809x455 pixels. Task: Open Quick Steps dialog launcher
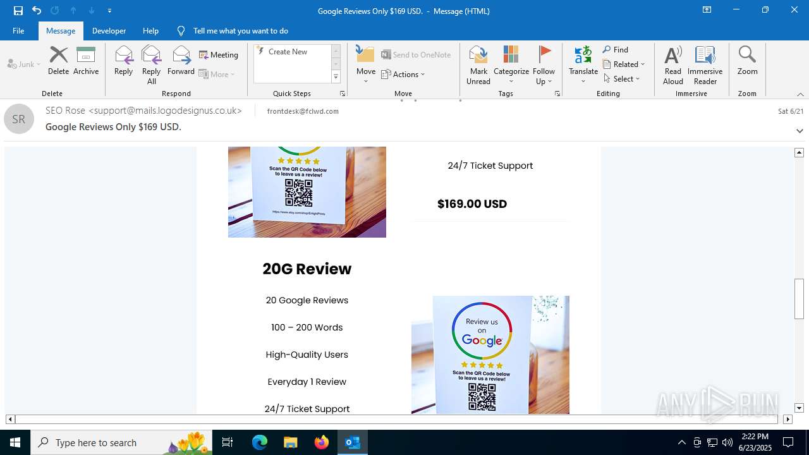coord(343,94)
